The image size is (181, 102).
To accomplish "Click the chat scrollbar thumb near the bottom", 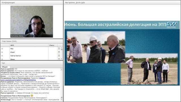I will coord(62,97).
